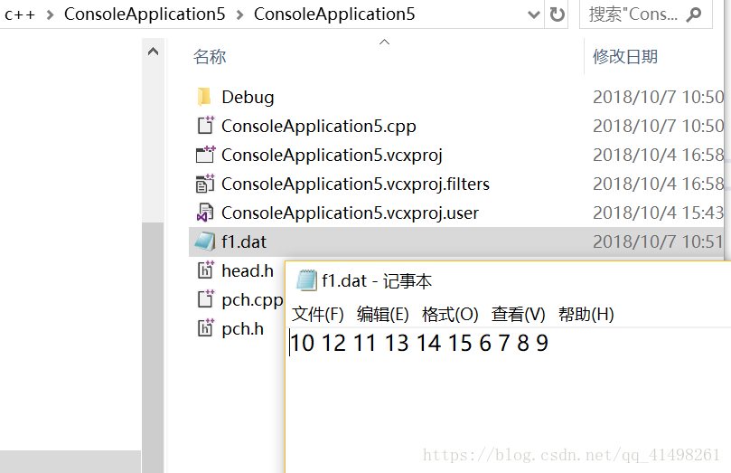Click the sort direction arrow above 名称
Image resolution: width=731 pixels, height=473 pixels.
click(x=384, y=42)
